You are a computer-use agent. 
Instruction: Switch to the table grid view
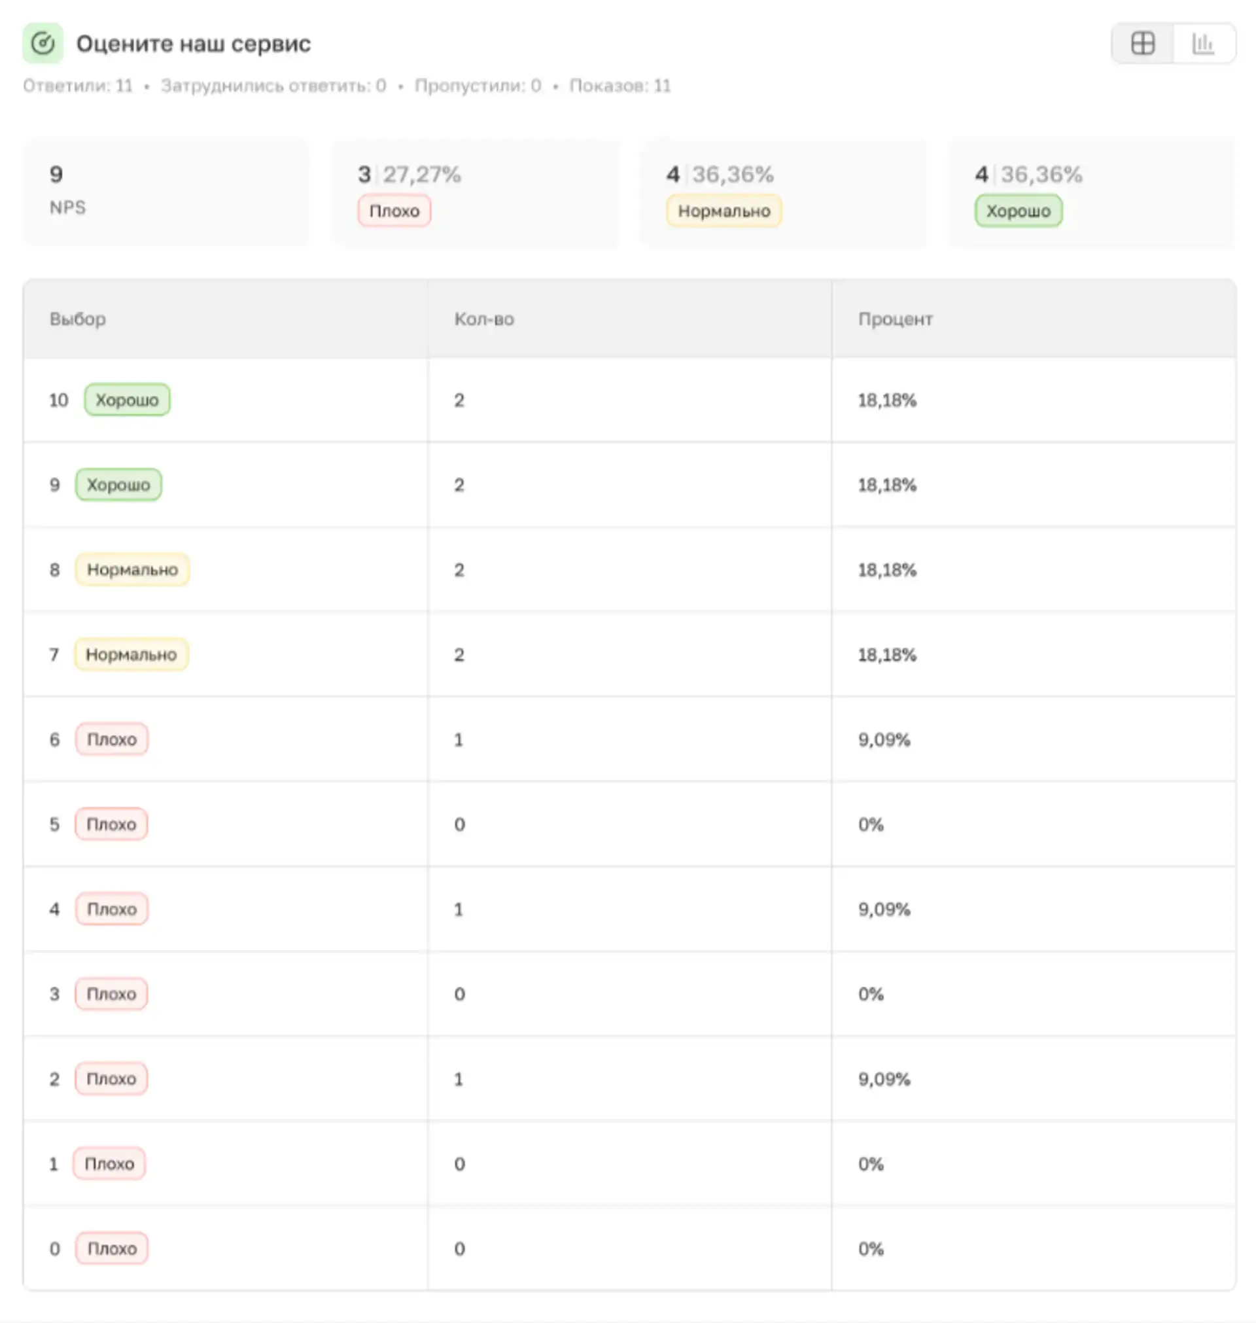[x=1142, y=44]
